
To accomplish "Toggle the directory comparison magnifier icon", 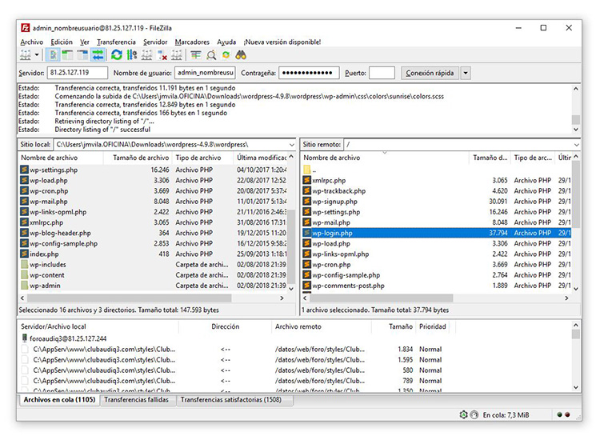I will coord(211,55).
